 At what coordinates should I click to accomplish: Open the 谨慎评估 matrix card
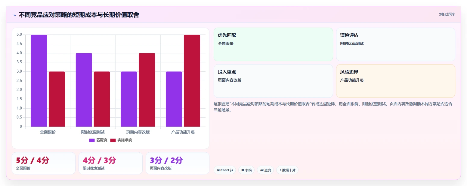(396, 44)
